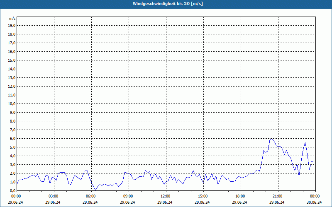Pick the 7,0 y-axis label
This screenshot has width=332, height=207.
tap(13, 130)
